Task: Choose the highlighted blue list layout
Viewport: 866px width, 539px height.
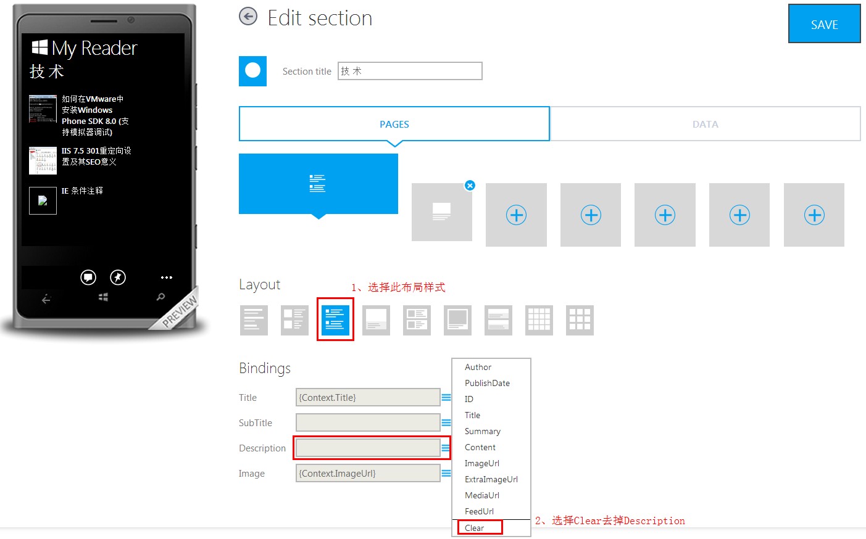Action: tap(335, 320)
